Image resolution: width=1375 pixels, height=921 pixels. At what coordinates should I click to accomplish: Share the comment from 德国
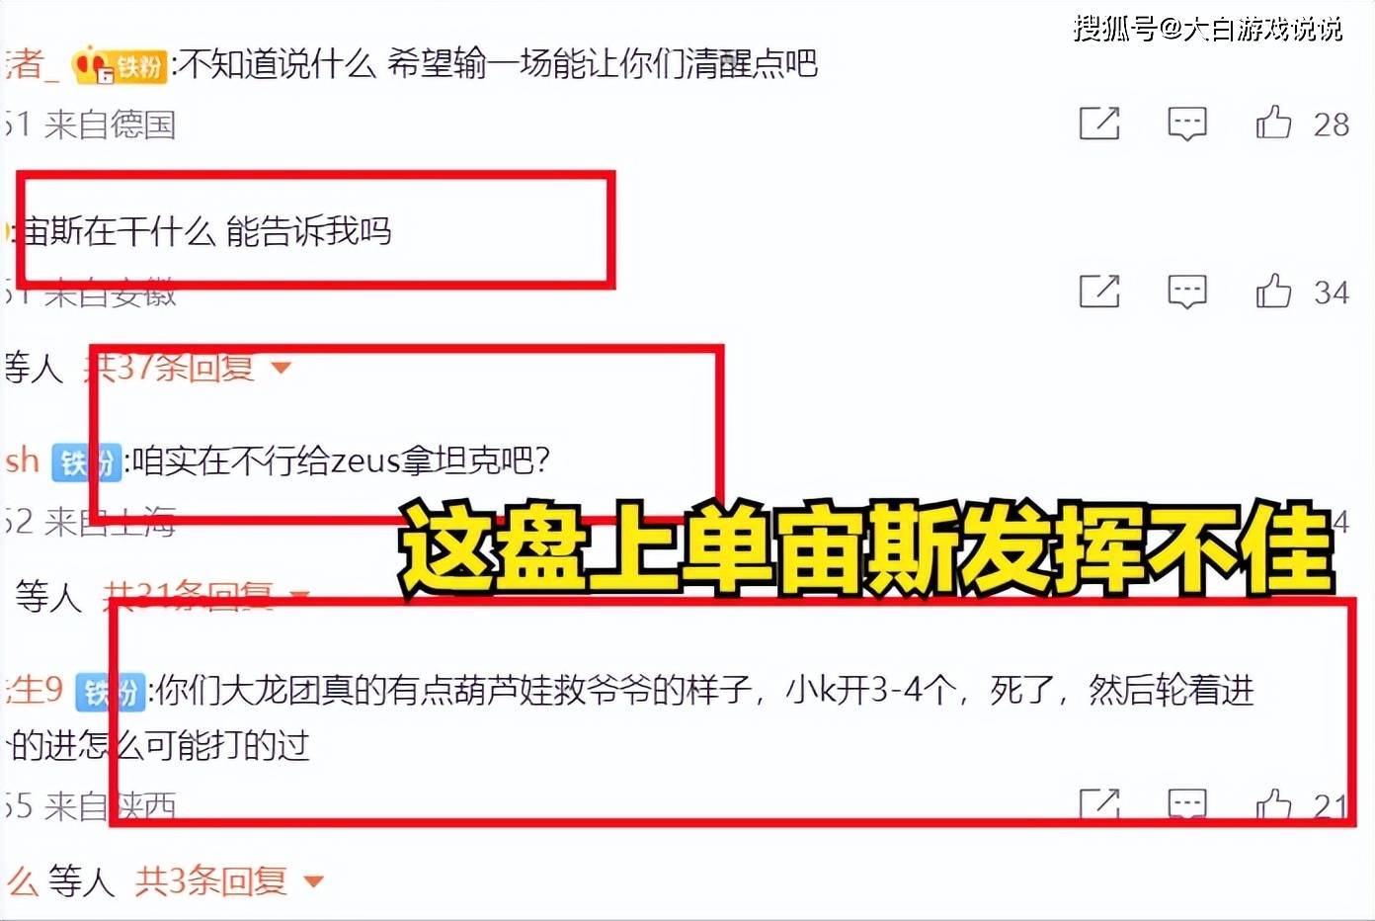(1099, 124)
